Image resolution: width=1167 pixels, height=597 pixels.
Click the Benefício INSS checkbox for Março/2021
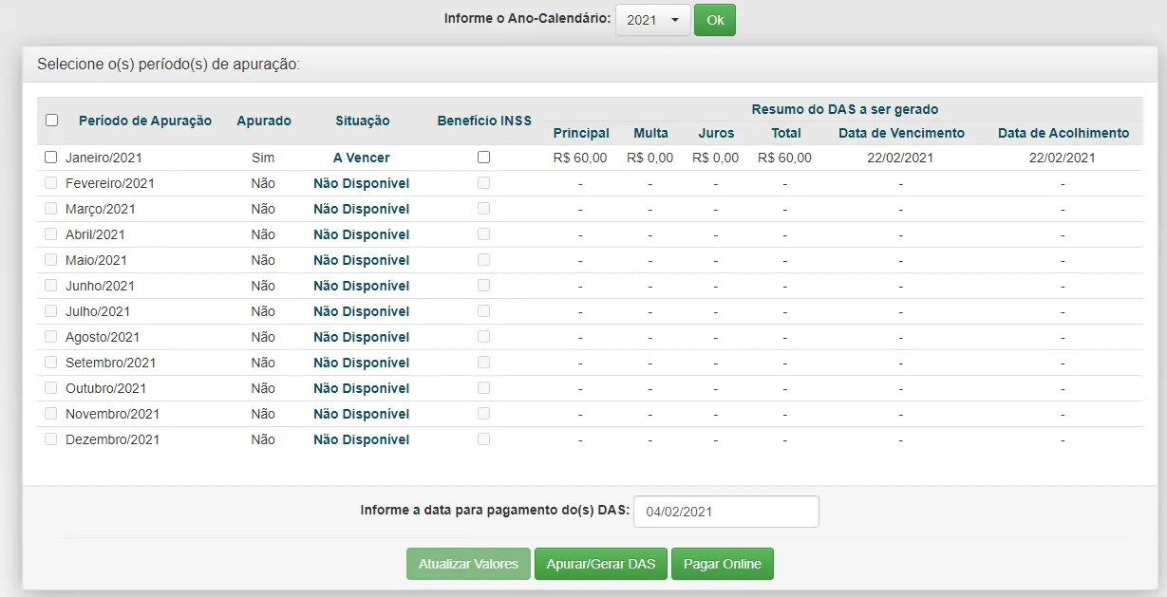[484, 209]
